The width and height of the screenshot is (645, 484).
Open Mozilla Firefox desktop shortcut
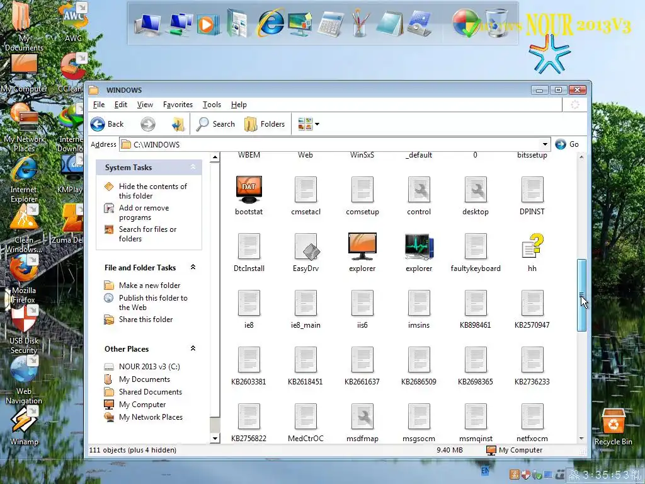(24, 279)
